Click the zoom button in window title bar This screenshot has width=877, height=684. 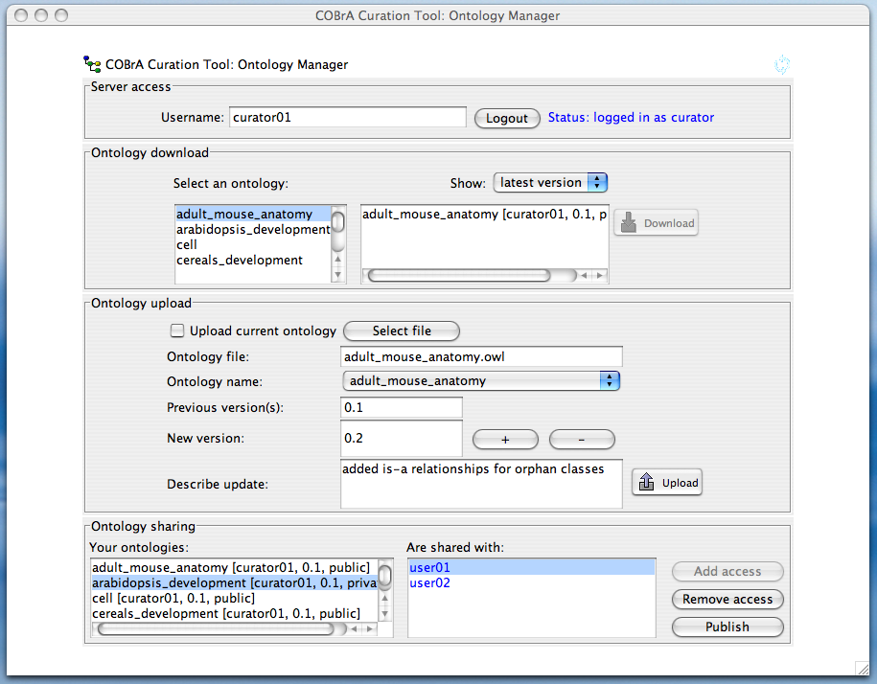(x=61, y=15)
